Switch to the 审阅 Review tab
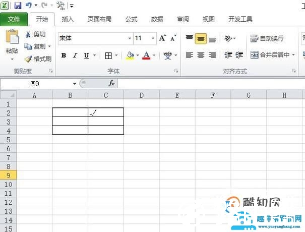This screenshot has width=305, height=232. click(183, 19)
